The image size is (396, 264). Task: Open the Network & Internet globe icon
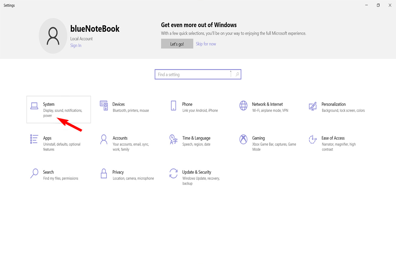[243, 106]
